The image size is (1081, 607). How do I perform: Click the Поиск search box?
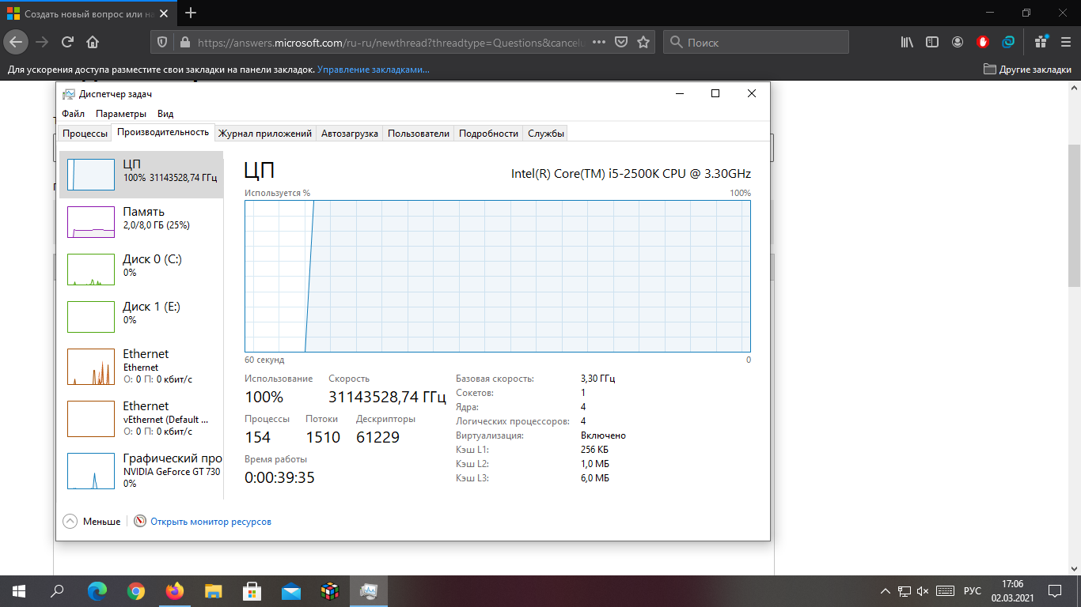click(756, 42)
